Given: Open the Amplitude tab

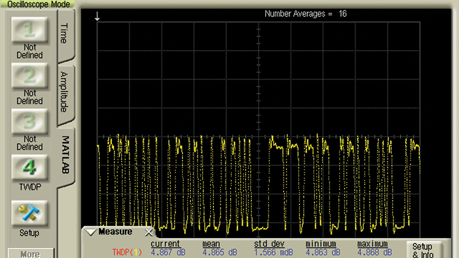Looking at the screenshot, I should (x=65, y=92).
